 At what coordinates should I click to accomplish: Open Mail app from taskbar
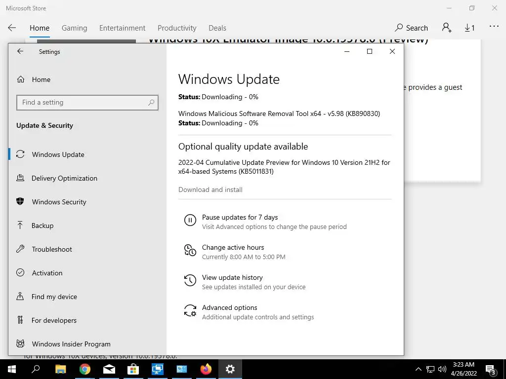[109, 369]
